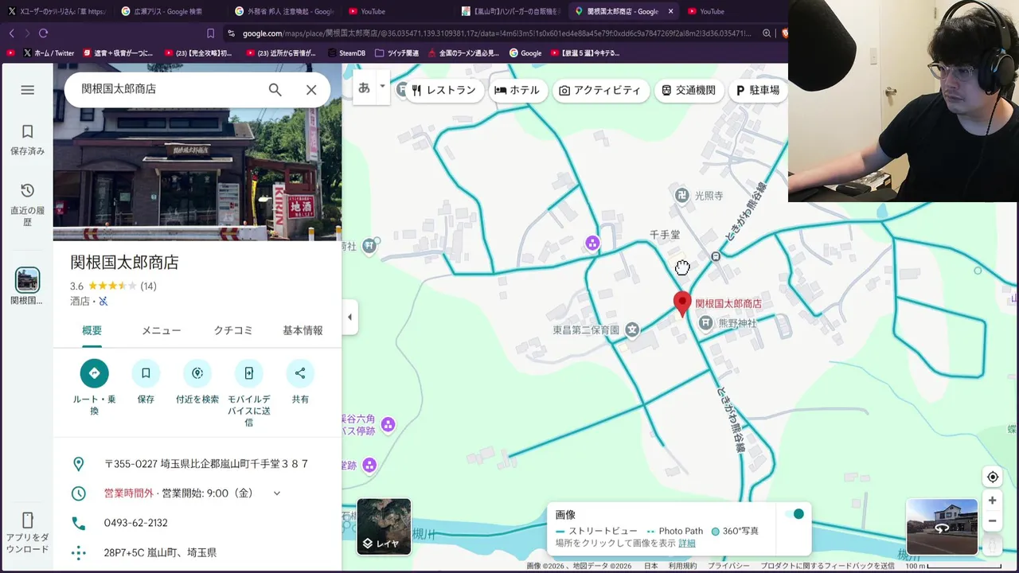Toggle the 画像 Street View layer switch
1019x573 pixels.
coord(795,514)
